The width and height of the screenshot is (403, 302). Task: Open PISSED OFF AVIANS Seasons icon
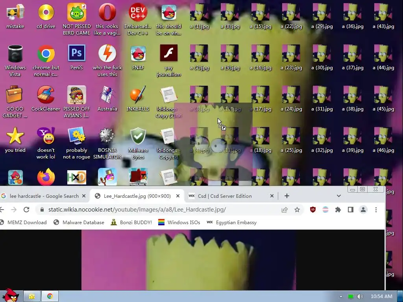(x=77, y=102)
